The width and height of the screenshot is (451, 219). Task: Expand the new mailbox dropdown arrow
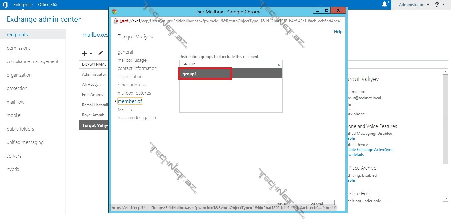click(91, 54)
